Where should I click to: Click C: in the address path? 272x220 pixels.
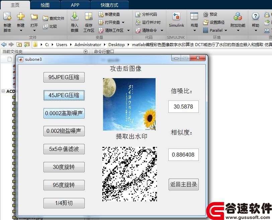[47, 45]
